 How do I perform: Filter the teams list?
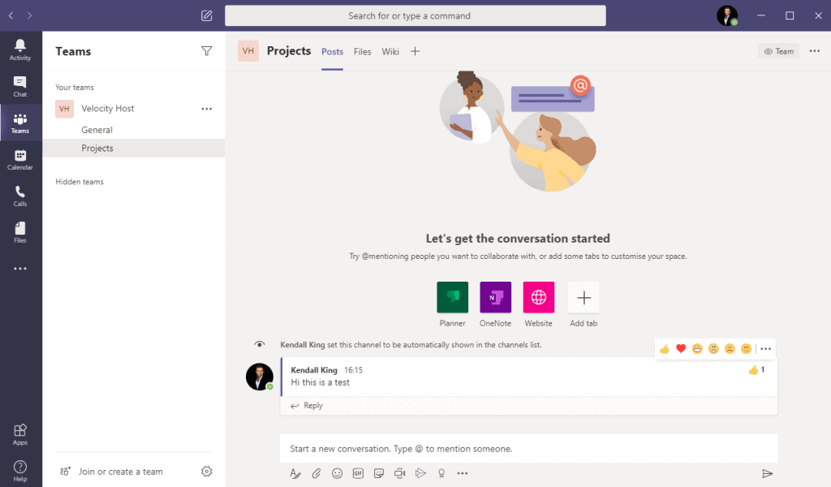[x=207, y=51]
